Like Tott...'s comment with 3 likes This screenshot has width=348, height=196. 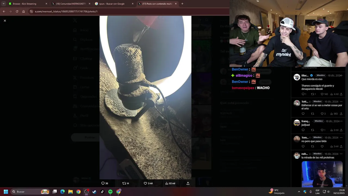(323, 114)
